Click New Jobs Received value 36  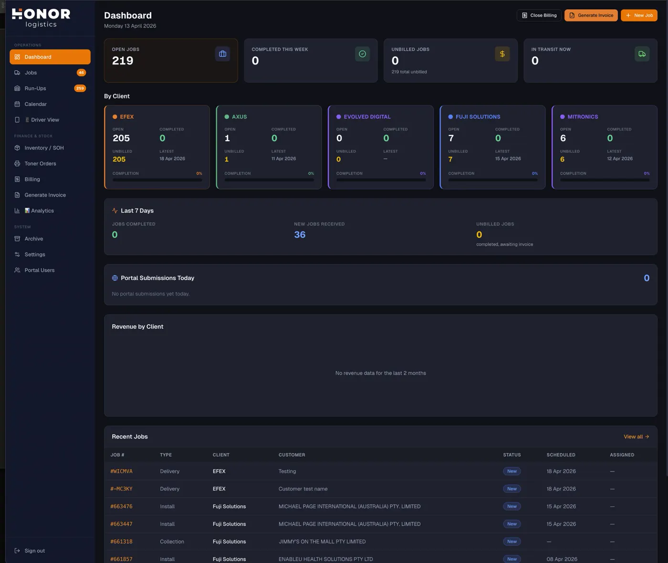click(x=300, y=235)
